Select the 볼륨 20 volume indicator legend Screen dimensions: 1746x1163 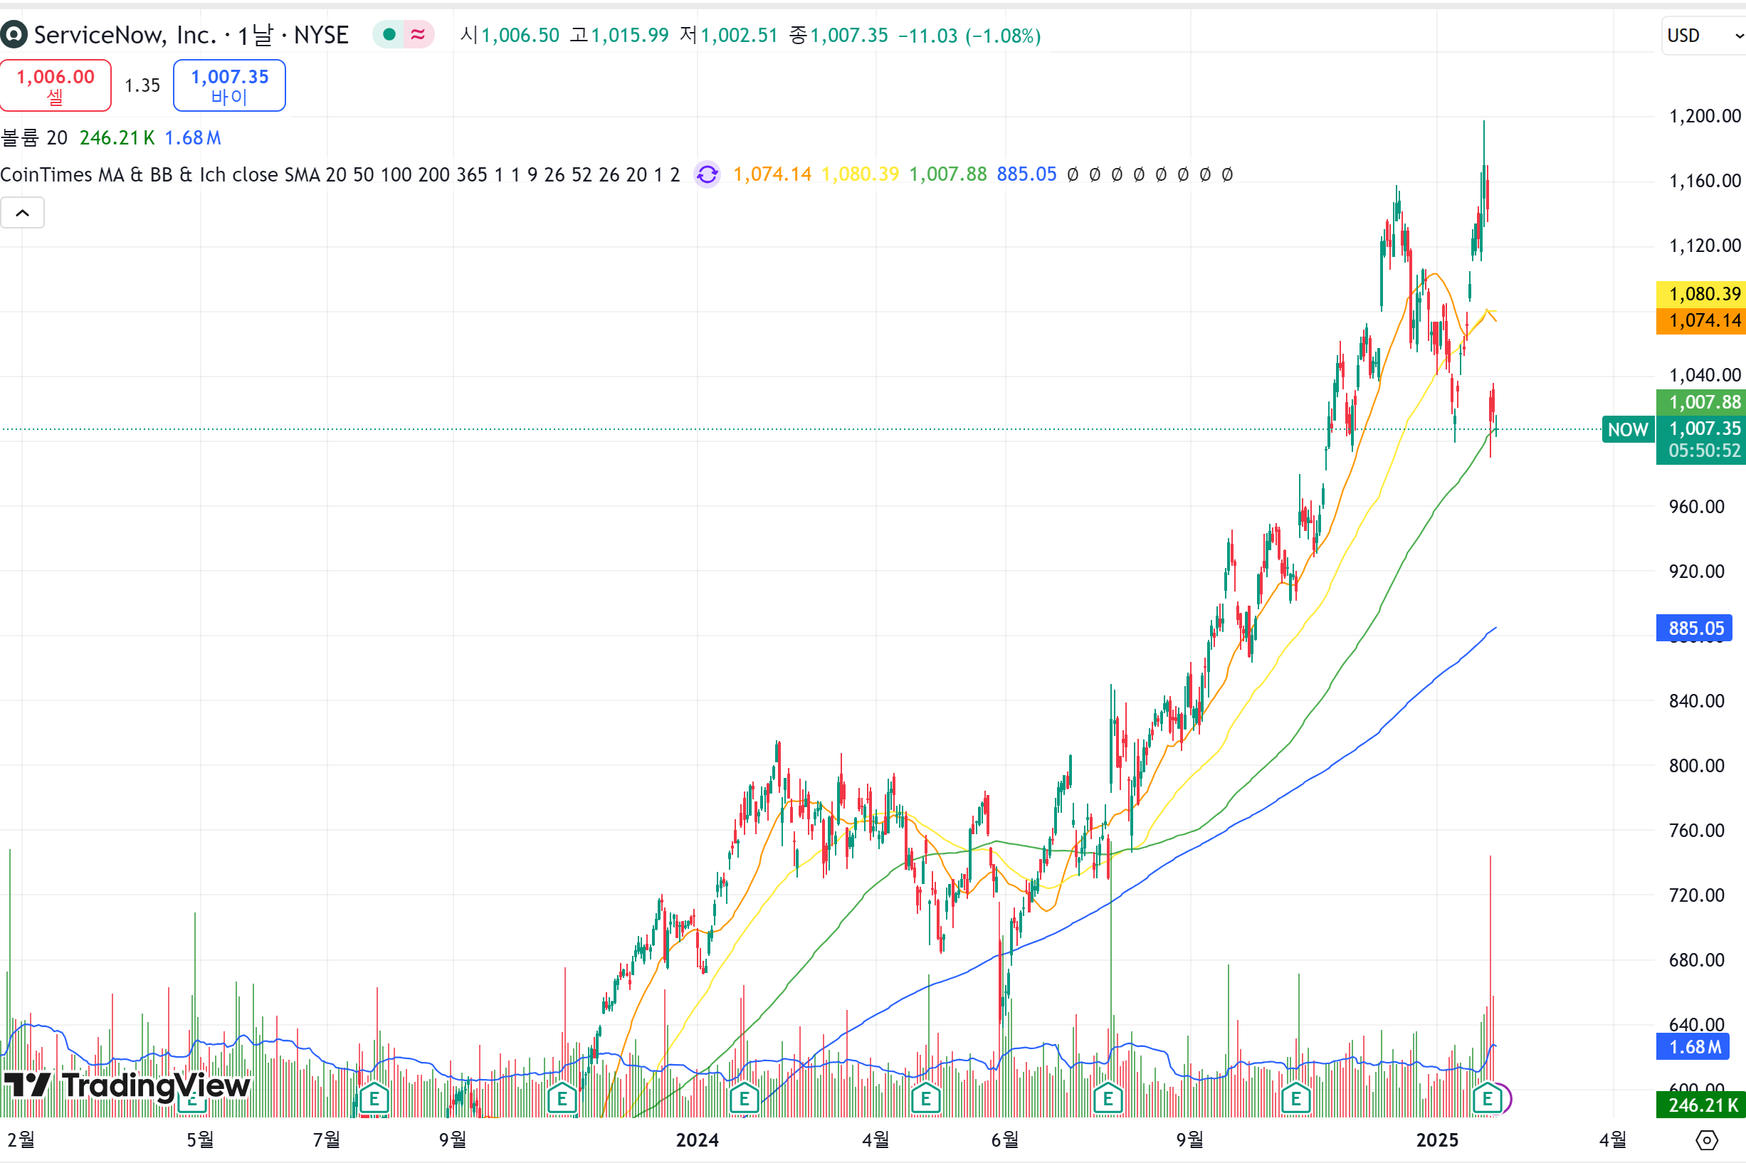[x=34, y=138]
